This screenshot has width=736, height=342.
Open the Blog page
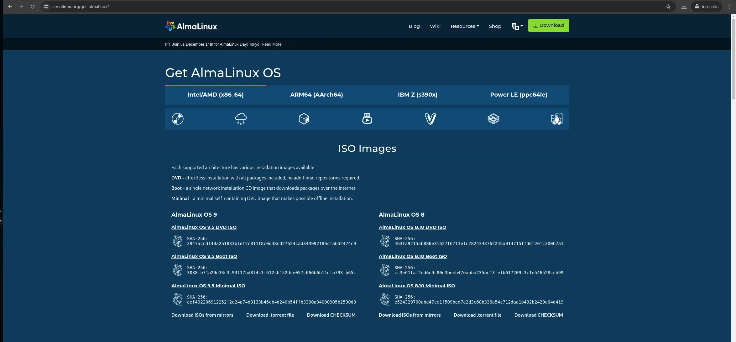point(414,26)
